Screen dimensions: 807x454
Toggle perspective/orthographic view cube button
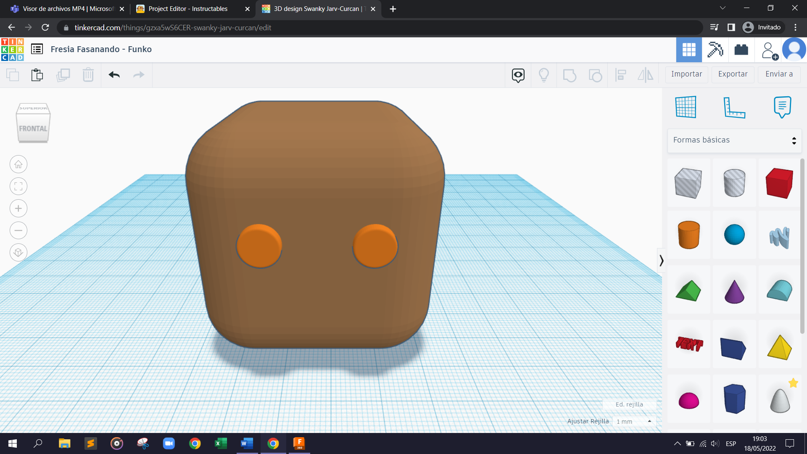[18, 252]
